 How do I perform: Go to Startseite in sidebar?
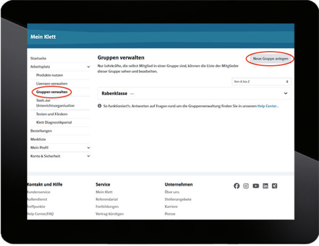click(x=38, y=58)
